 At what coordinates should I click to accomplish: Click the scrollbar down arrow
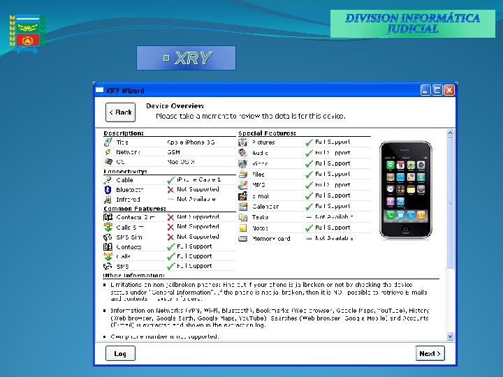click(x=450, y=337)
